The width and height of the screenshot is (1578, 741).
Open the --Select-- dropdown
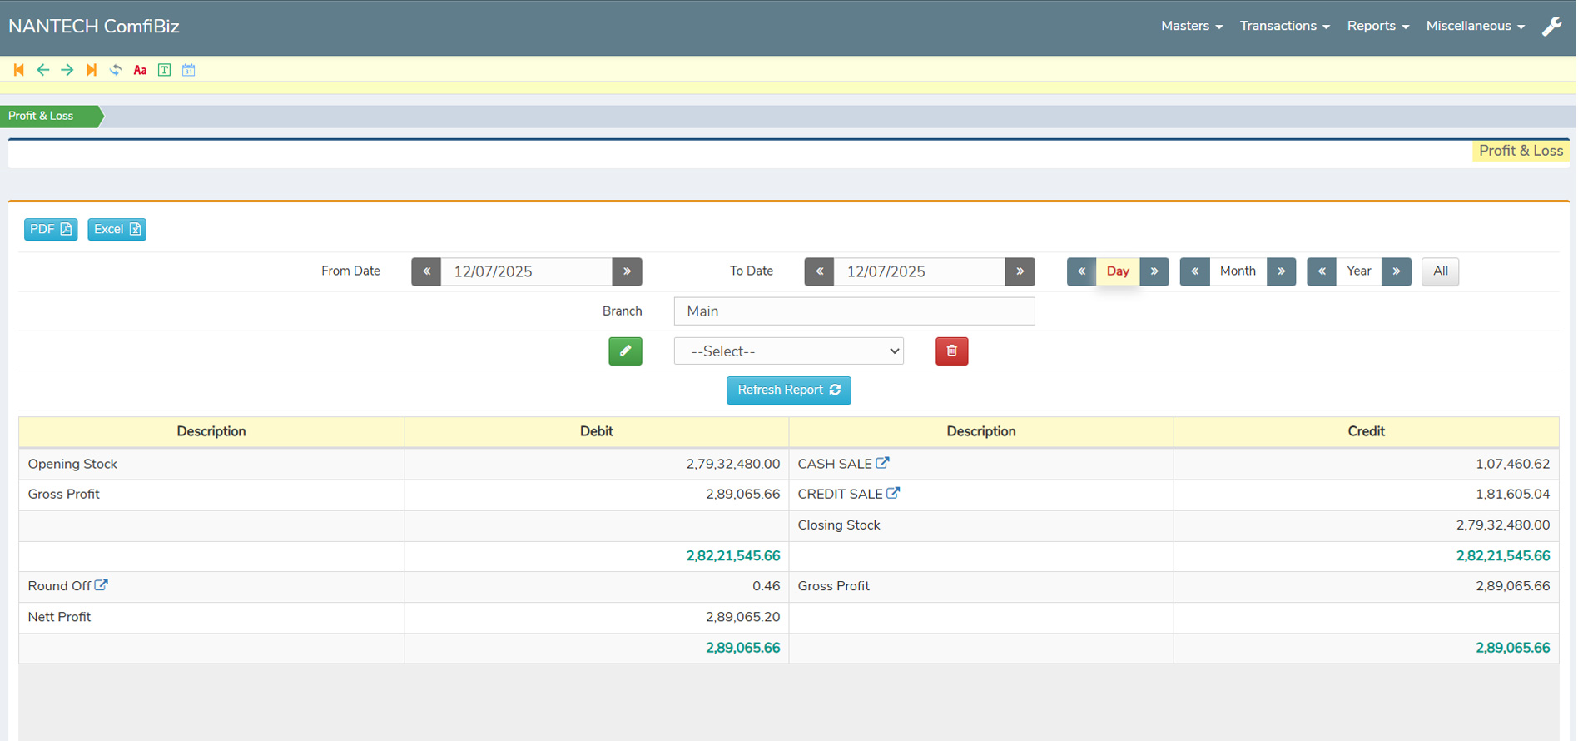click(x=788, y=351)
